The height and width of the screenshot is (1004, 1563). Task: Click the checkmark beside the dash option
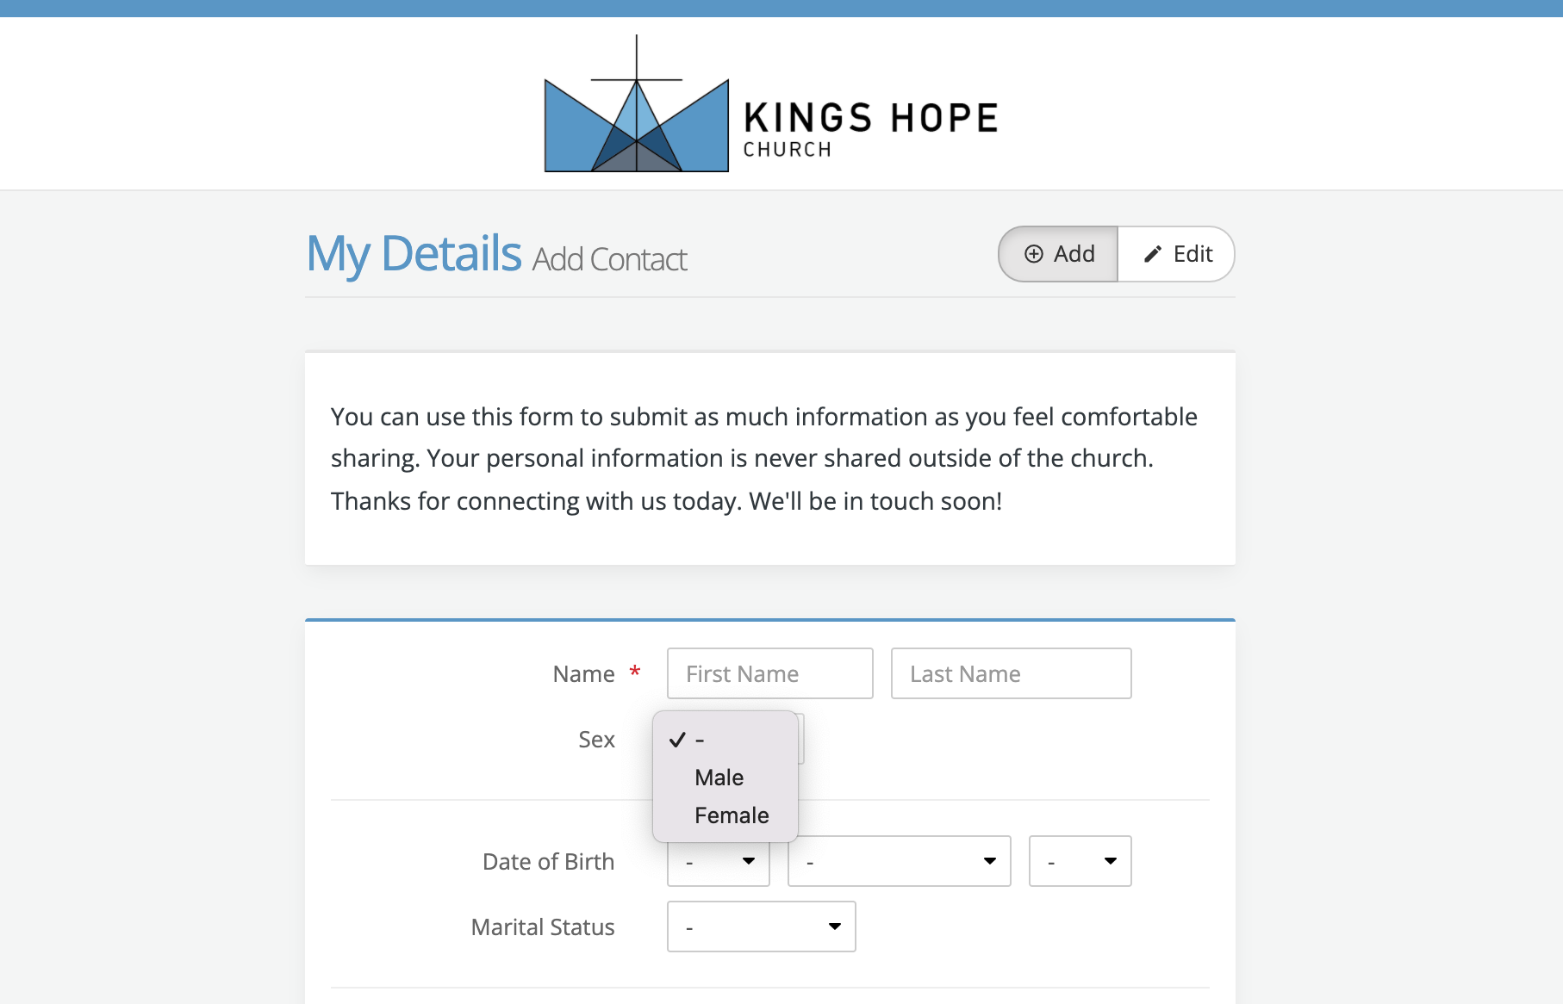click(x=677, y=740)
